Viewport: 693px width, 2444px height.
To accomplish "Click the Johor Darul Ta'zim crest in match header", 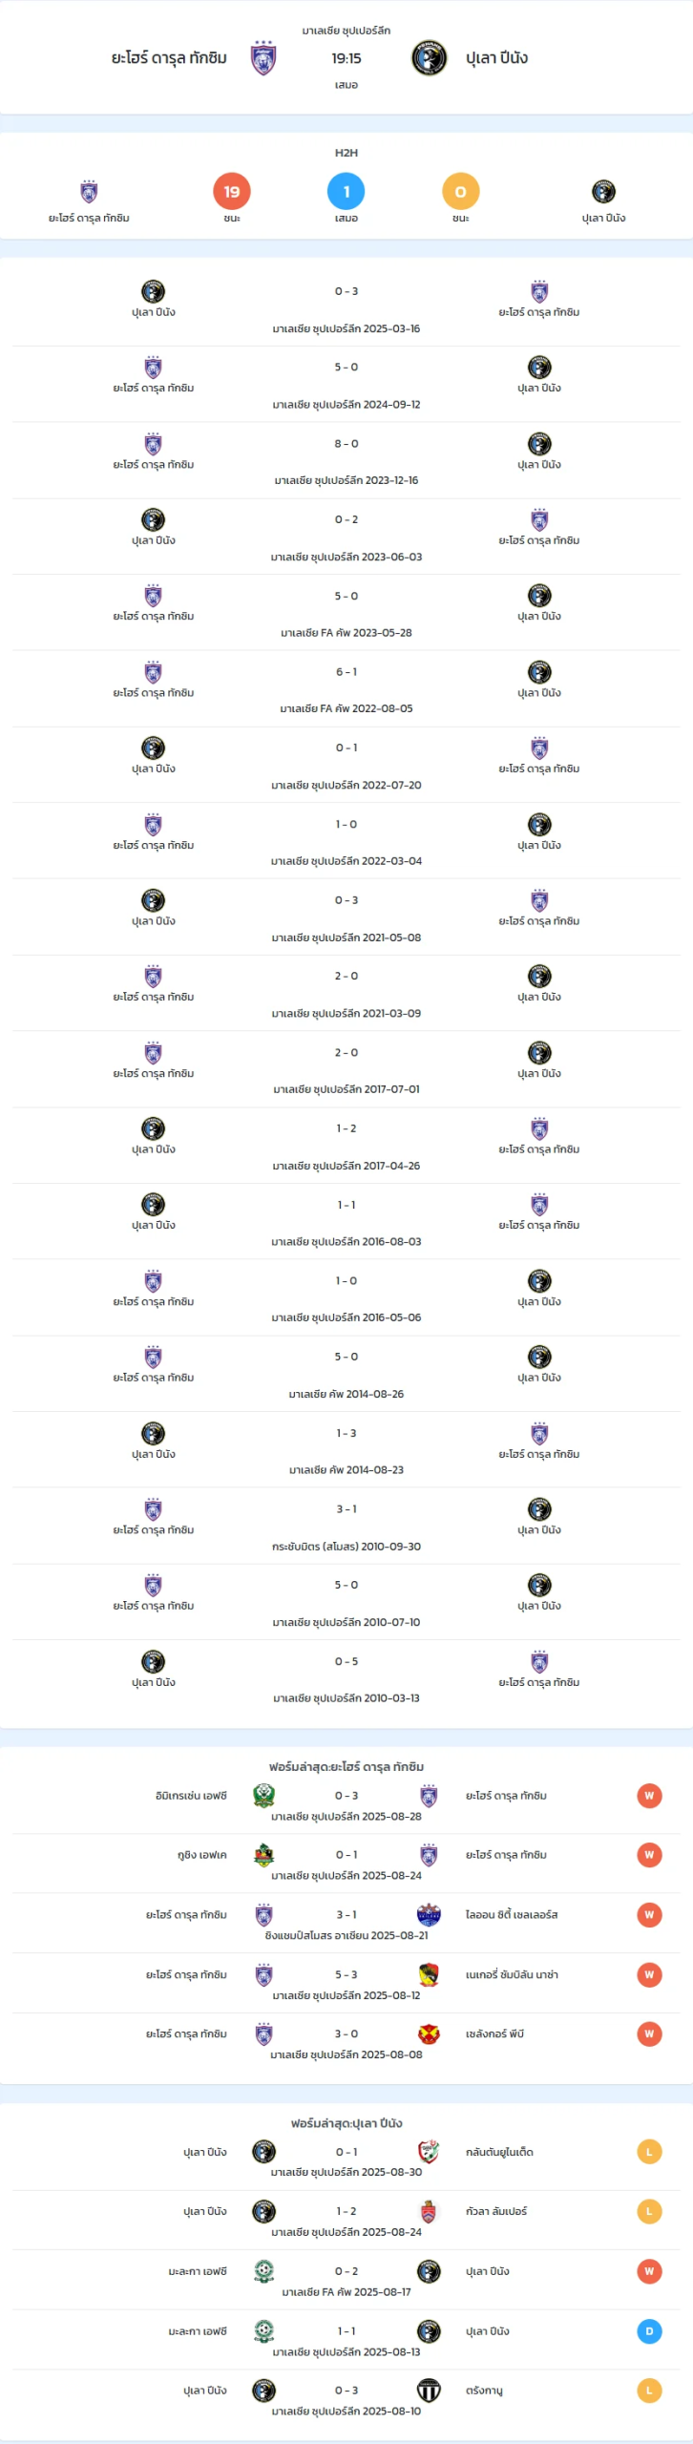I will [x=263, y=57].
